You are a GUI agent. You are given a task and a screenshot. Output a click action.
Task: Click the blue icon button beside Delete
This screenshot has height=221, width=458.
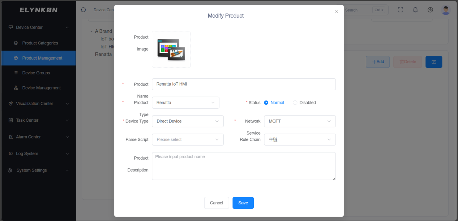434,62
